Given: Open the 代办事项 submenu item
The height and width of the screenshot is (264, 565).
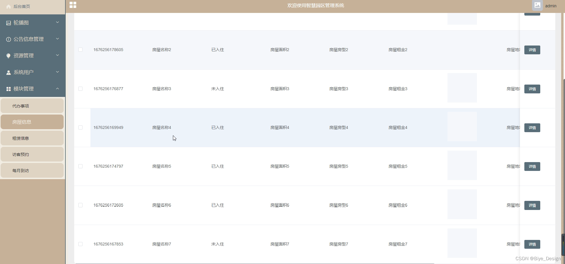Looking at the screenshot, I should [32, 106].
